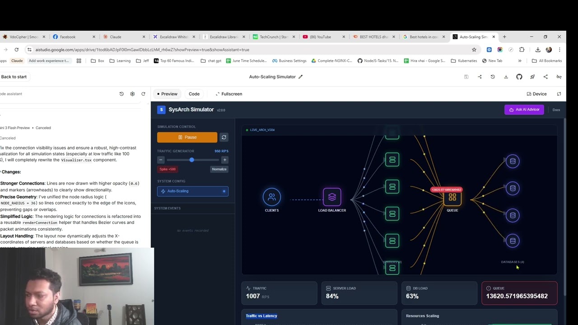Toggle the Auto-Scaling config option
This screenshot has height=325, width=578.
193,191
